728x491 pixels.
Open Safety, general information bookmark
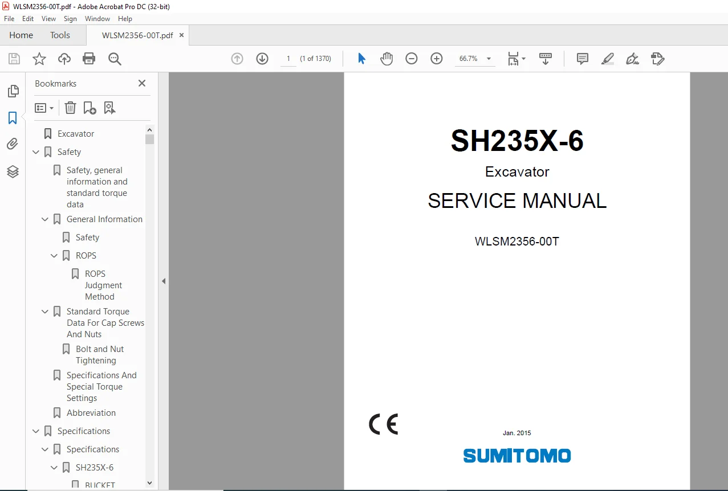tap(97, 187)
